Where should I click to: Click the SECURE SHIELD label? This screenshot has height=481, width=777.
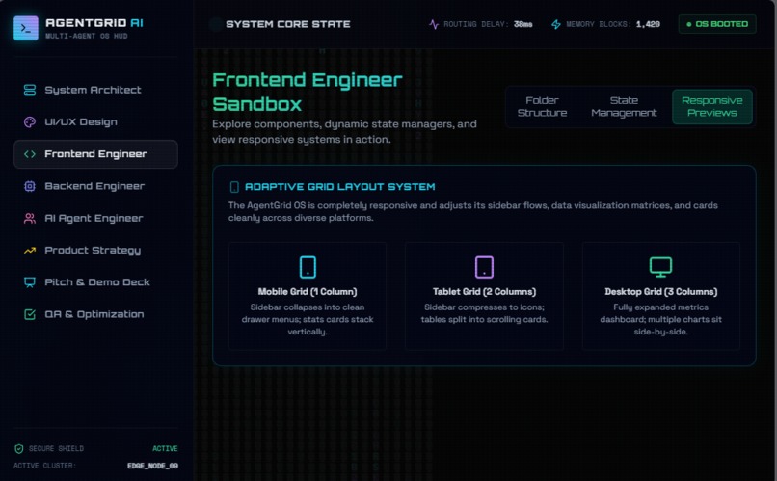click(x=56, y=449)
